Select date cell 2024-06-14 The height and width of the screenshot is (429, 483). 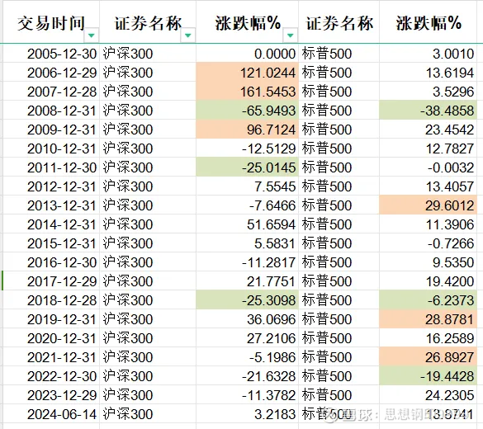pos(51,414)
